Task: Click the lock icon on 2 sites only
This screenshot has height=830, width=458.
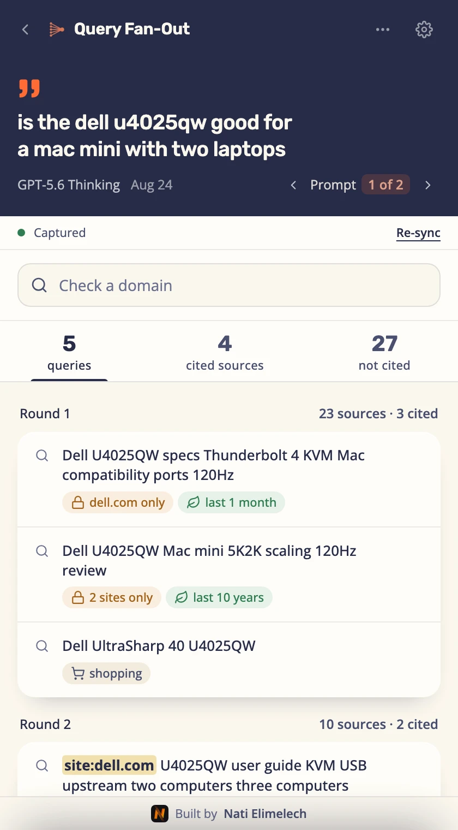Action: pyautogui.click(x=78, y=598)
